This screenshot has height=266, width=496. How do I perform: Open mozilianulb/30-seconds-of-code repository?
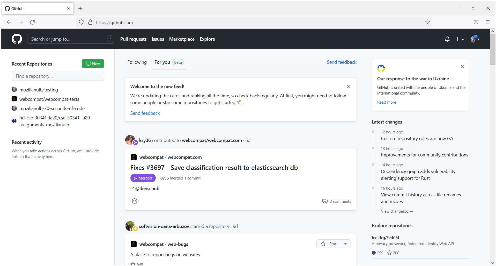(x=52, y=109)
